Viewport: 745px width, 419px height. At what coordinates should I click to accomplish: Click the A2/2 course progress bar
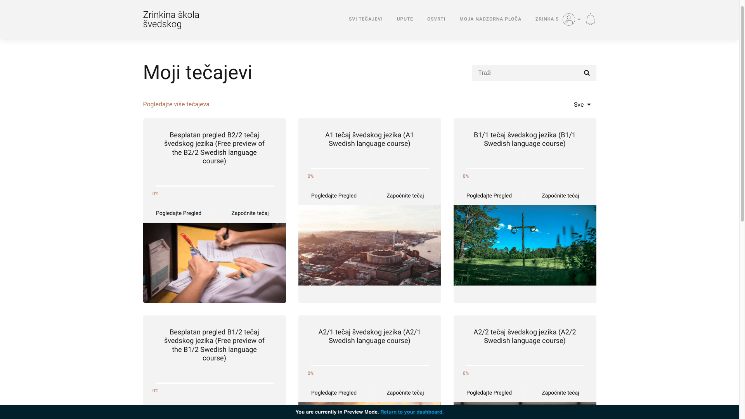click(525, 365)
